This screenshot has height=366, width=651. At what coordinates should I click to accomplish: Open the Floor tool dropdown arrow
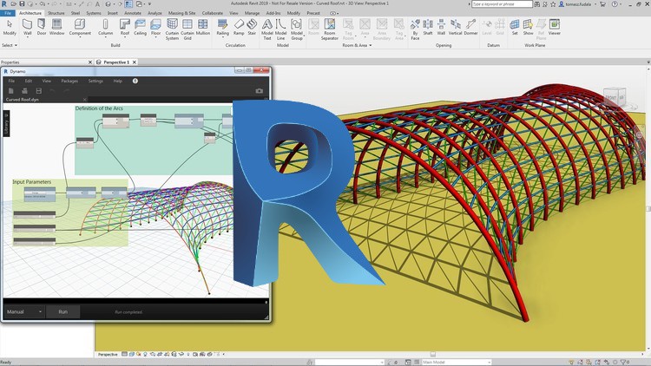[155, 37]
